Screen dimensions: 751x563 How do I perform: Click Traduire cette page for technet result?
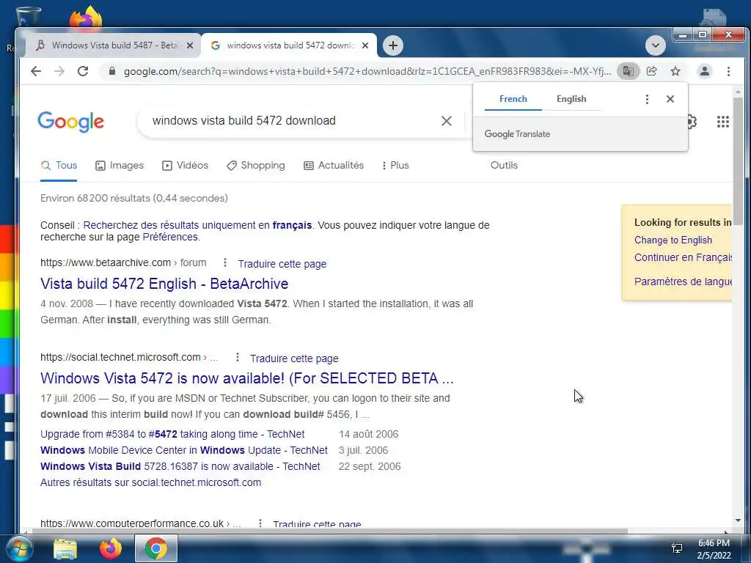pos(294,359)
